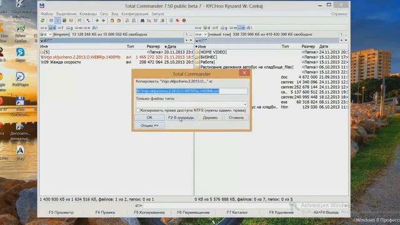
Task: Open the Конфигурация menu
Action: click(135, 14)
